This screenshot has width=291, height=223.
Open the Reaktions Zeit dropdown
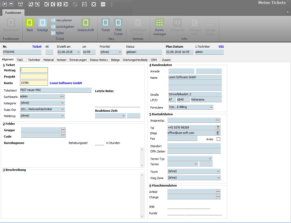pos(124,116)
